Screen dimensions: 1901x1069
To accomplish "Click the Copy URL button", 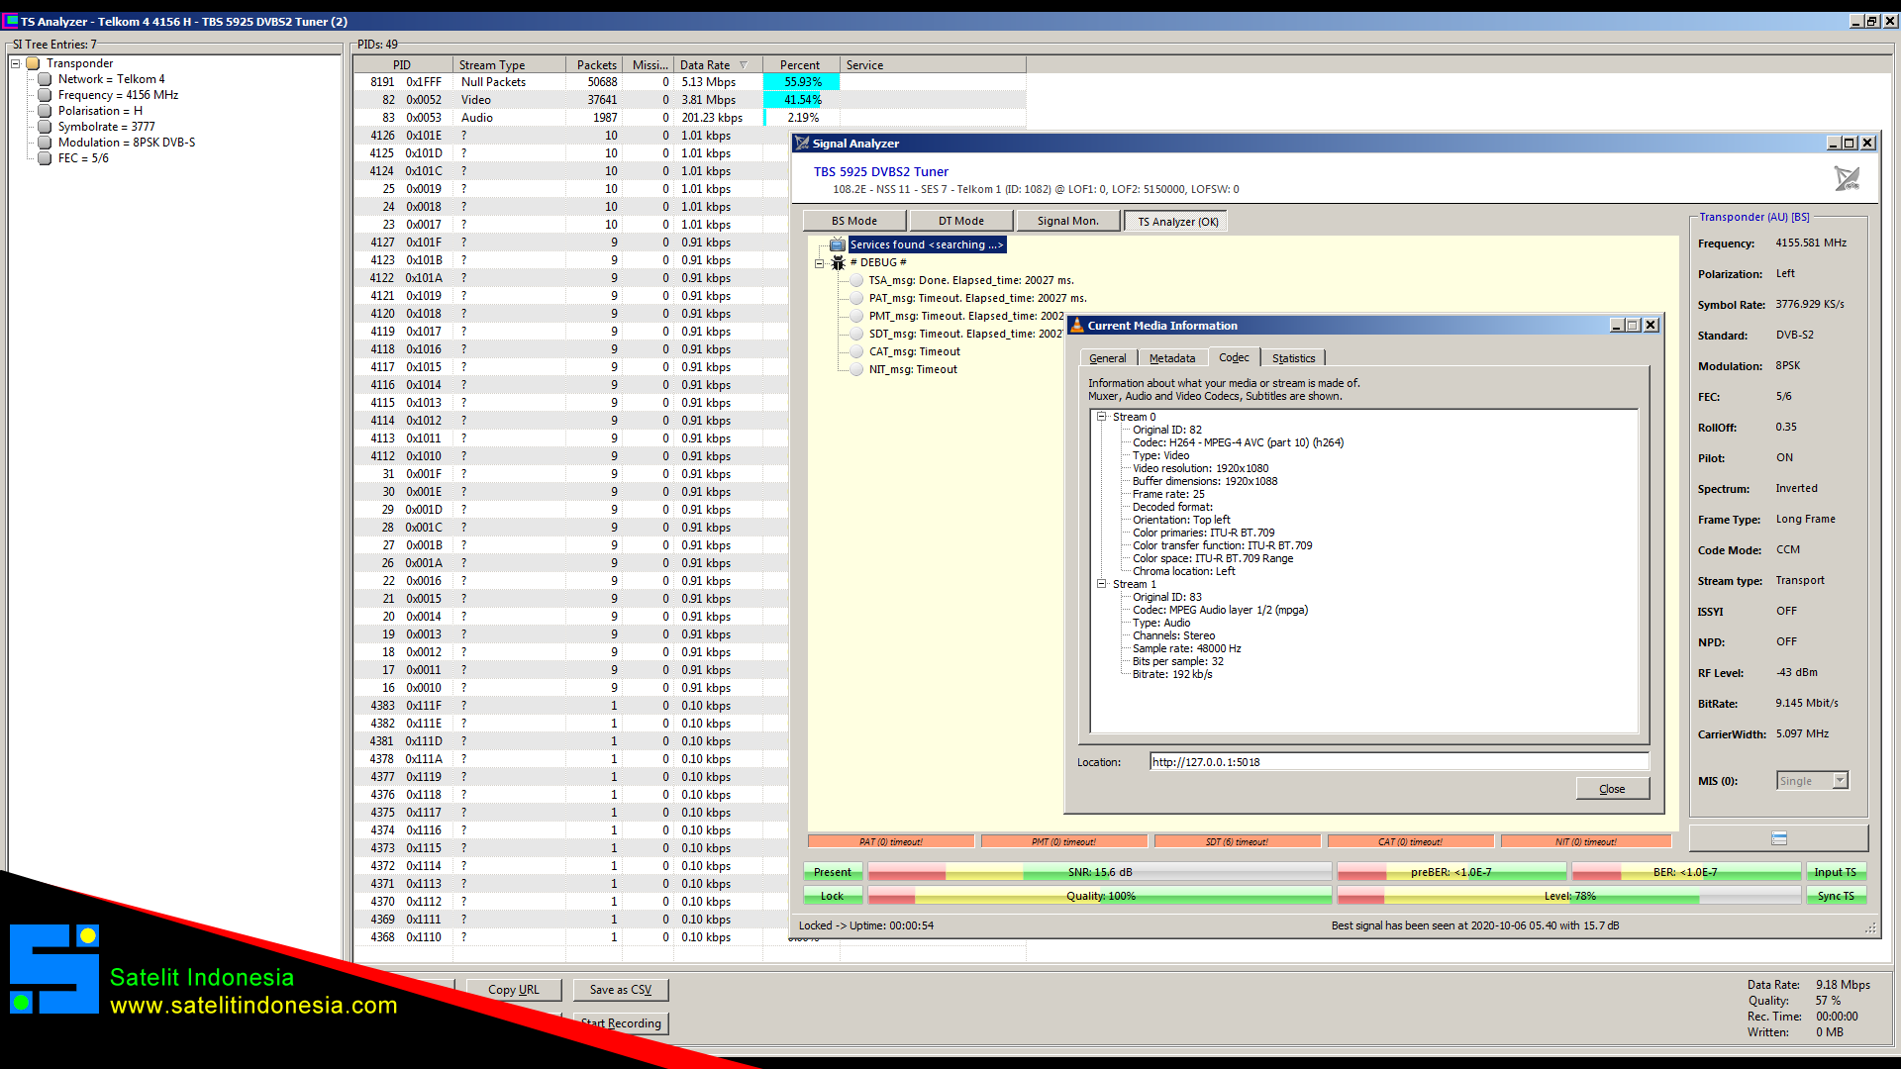I will click(514, 990).
